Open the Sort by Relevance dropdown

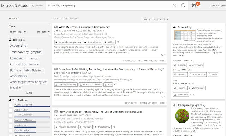(161, 19)
